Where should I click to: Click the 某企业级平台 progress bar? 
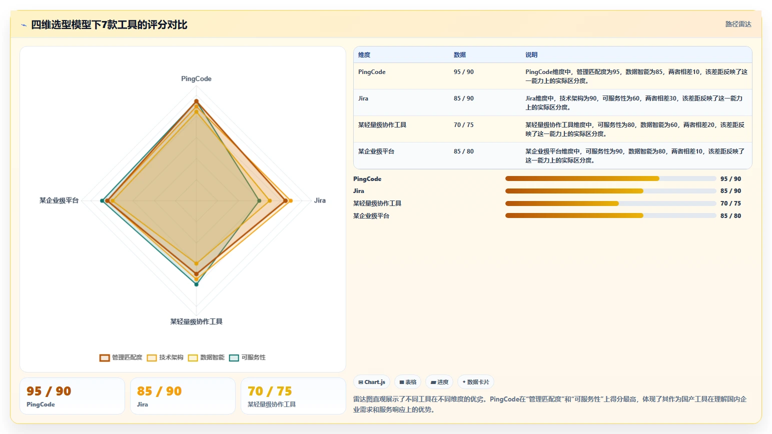tap(611, 215)
